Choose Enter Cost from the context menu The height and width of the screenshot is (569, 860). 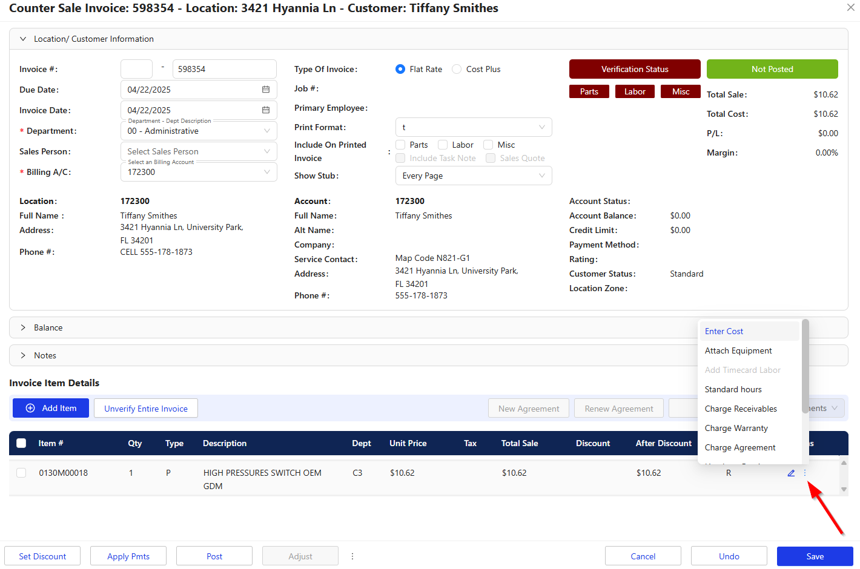750,331
